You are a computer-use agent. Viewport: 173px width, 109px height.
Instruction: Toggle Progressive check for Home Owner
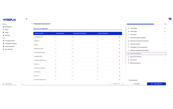tap(73, 72)
